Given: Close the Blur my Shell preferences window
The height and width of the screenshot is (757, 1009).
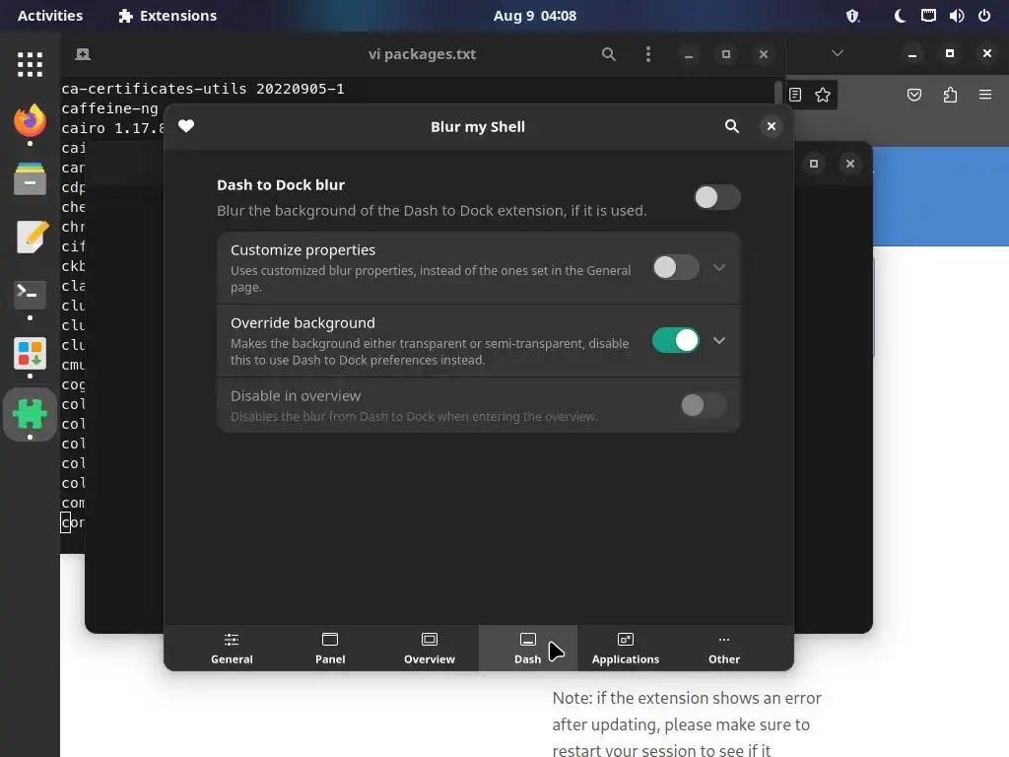Looking at the screenshot, I should tap(771, 126).
